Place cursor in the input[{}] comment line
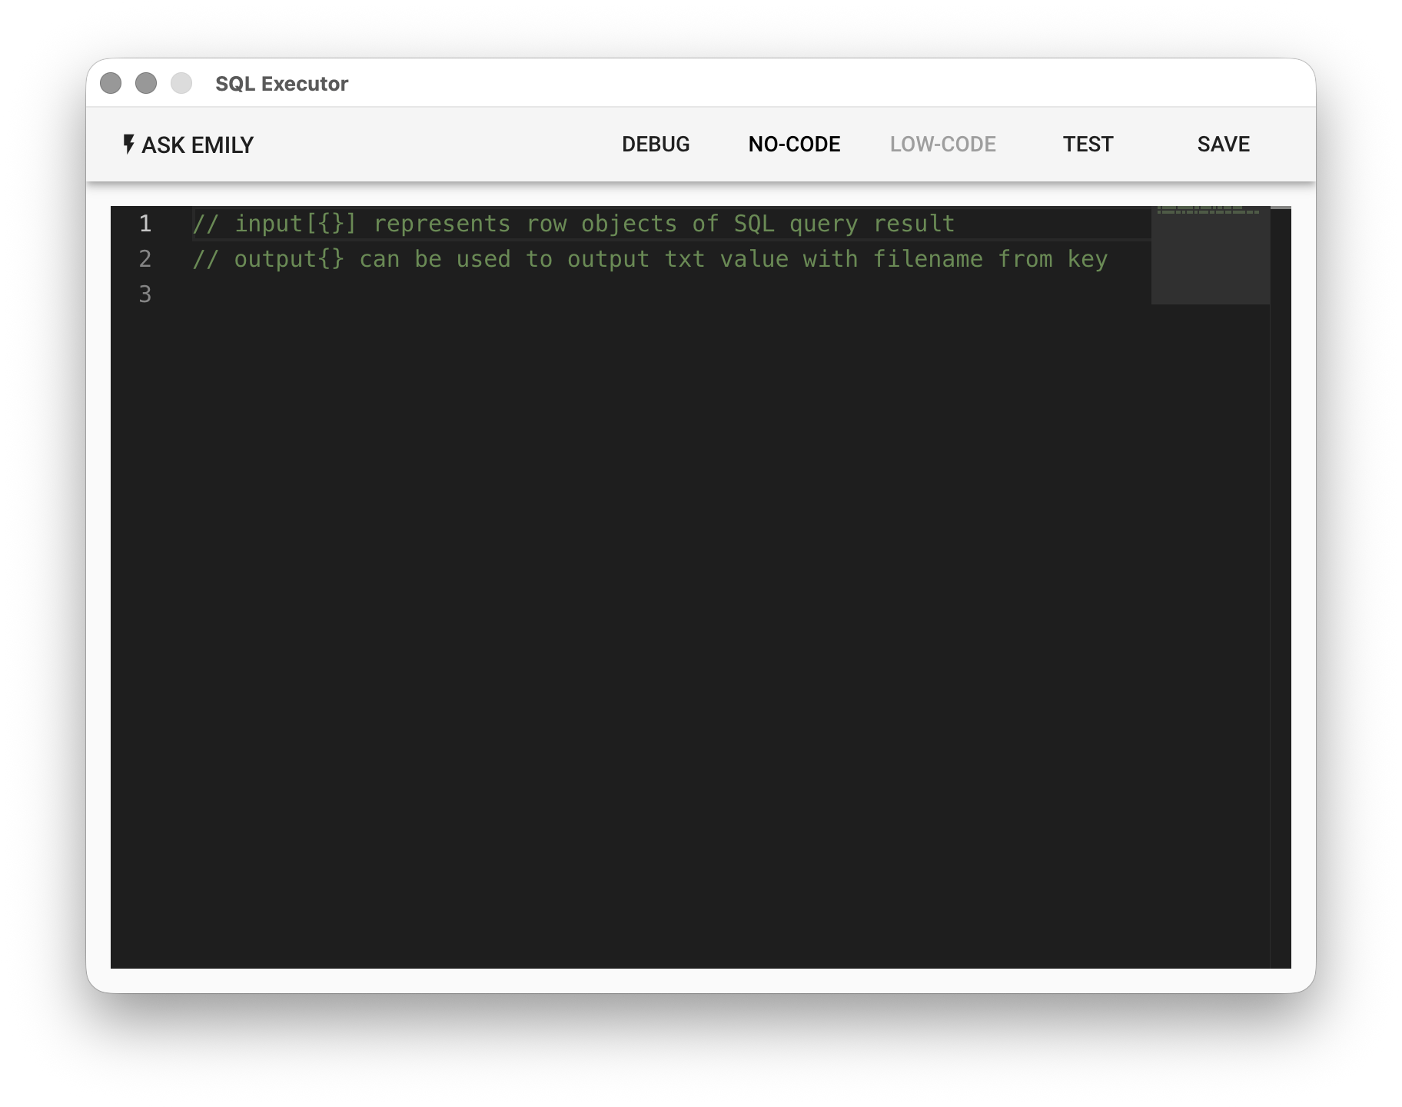1402x1107 pixels. click(573, 224)
